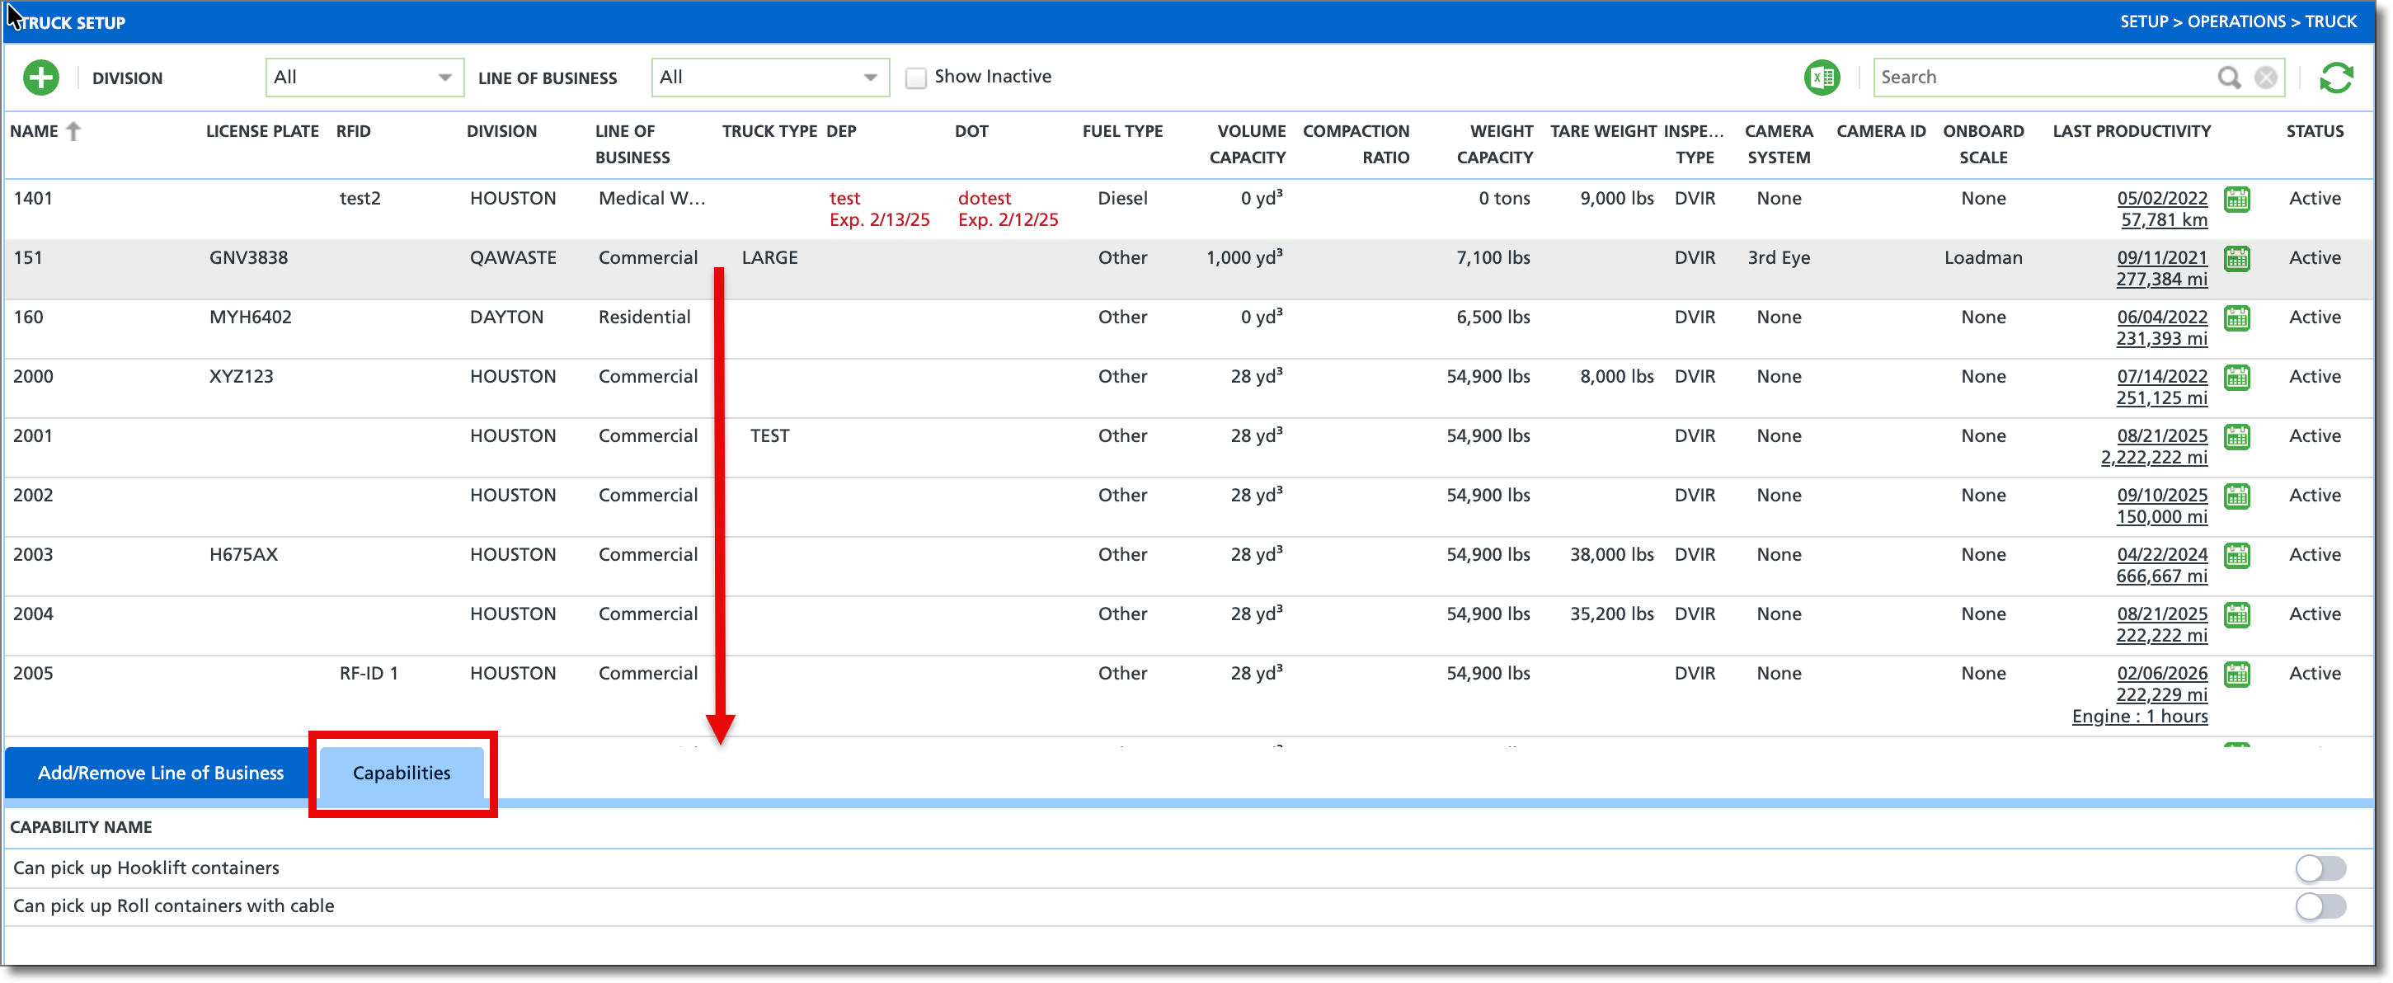
Task: Click the search magnifier icon
Action: (2229, 78)
